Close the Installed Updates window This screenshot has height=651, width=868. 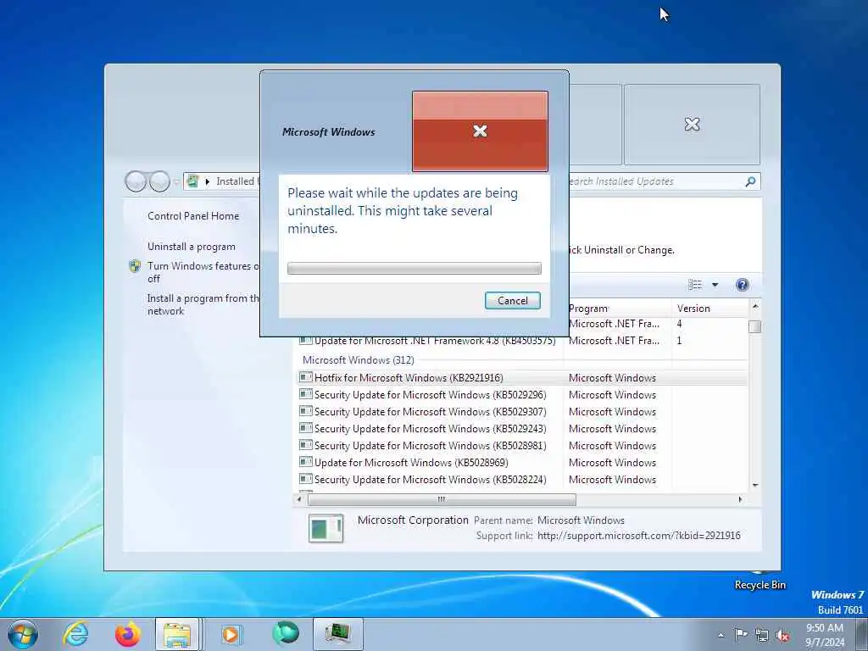pos(692,124)
